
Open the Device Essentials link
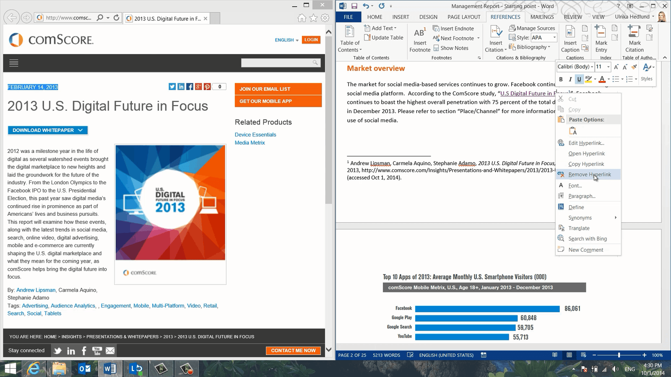pos(255,134)
